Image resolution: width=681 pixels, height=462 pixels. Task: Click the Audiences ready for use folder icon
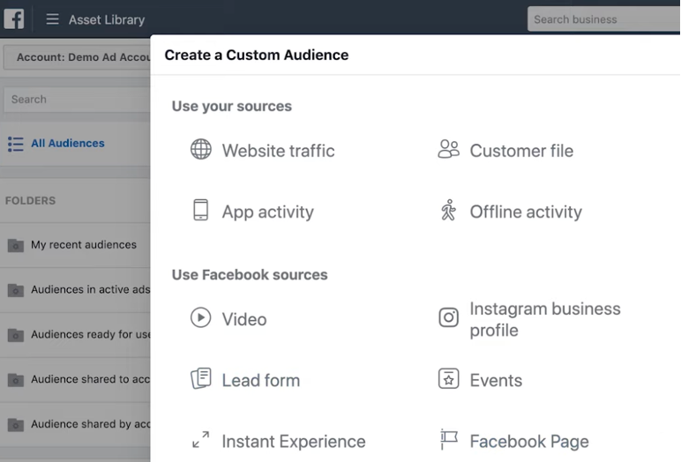16,335
